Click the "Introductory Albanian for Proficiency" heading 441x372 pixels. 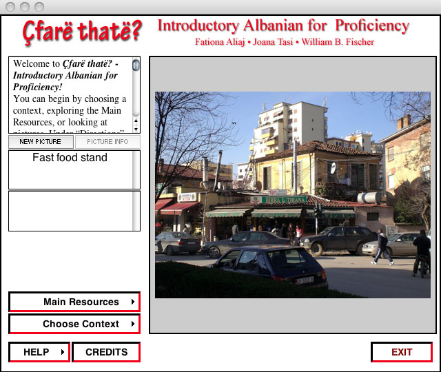pos(283,26)
